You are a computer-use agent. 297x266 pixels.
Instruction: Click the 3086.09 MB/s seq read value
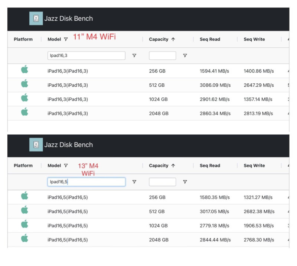(x=215, y=85)
